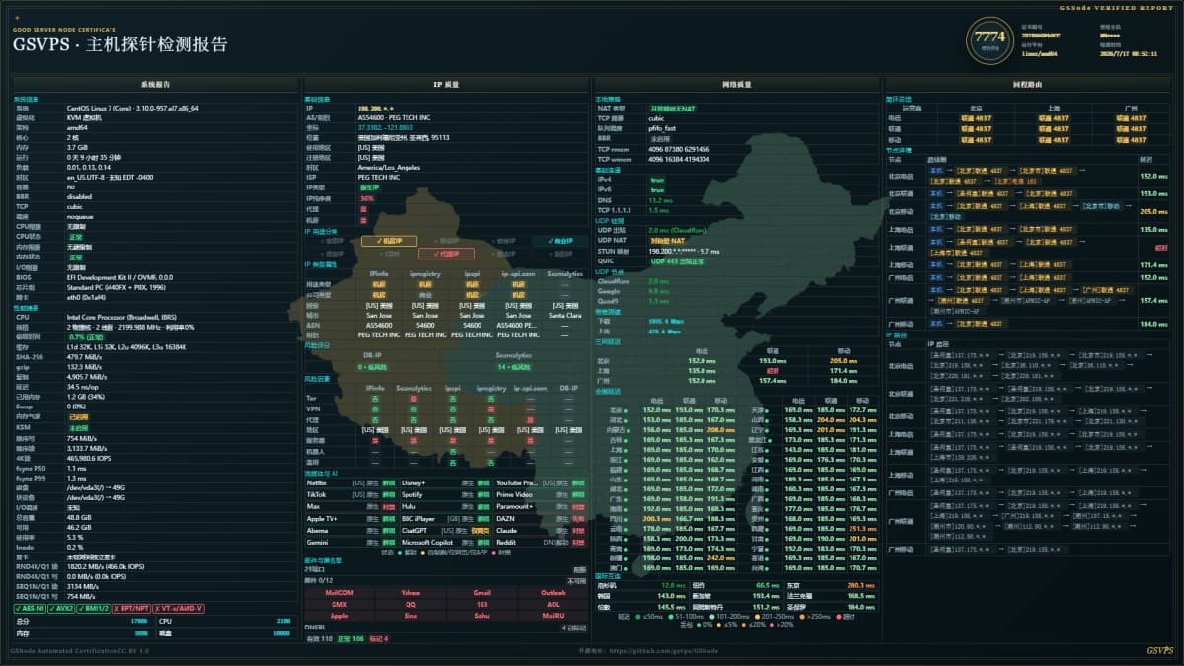Click the Hulu unlock row
This screenshot has width=1184, height=666.
tap(445, 506)
